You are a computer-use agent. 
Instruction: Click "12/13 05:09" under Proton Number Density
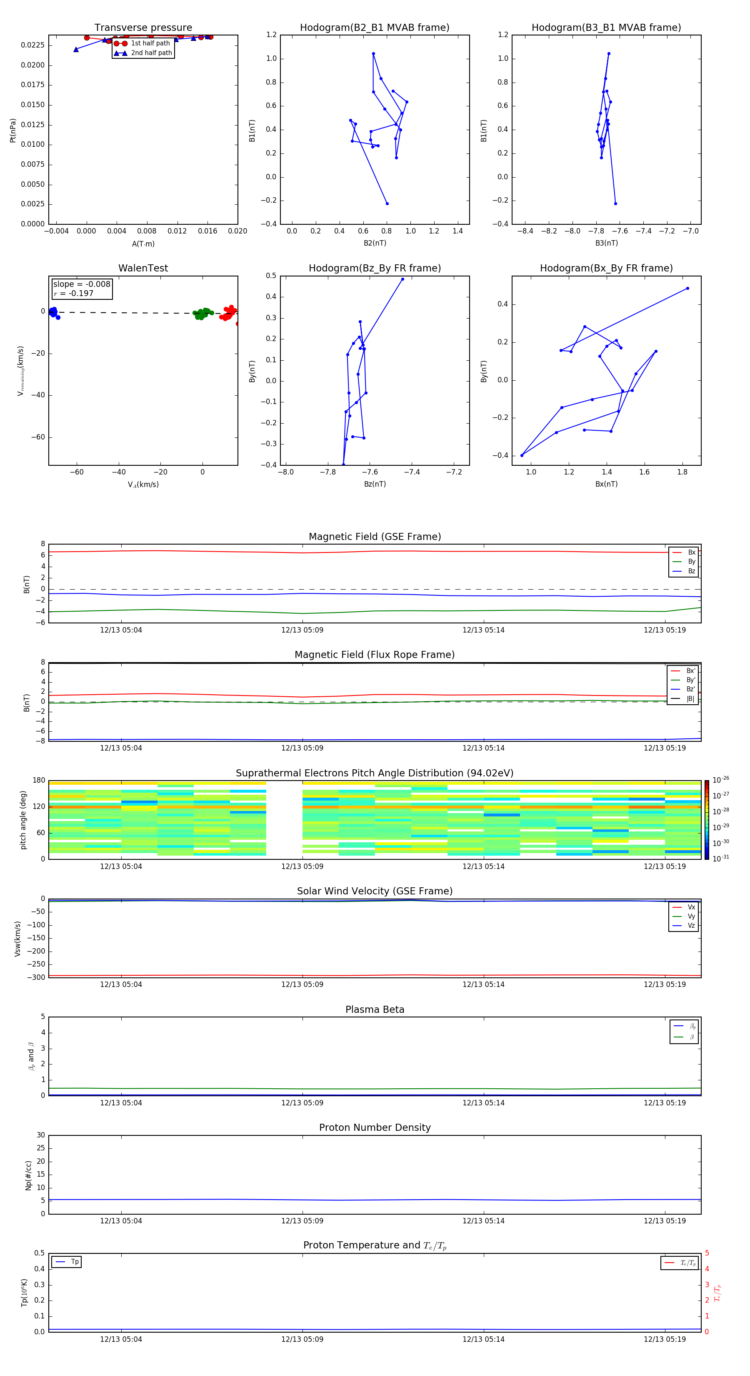tap(302, 1220)
